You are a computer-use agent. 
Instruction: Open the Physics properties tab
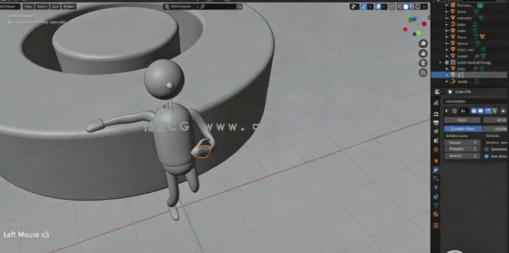436,187
